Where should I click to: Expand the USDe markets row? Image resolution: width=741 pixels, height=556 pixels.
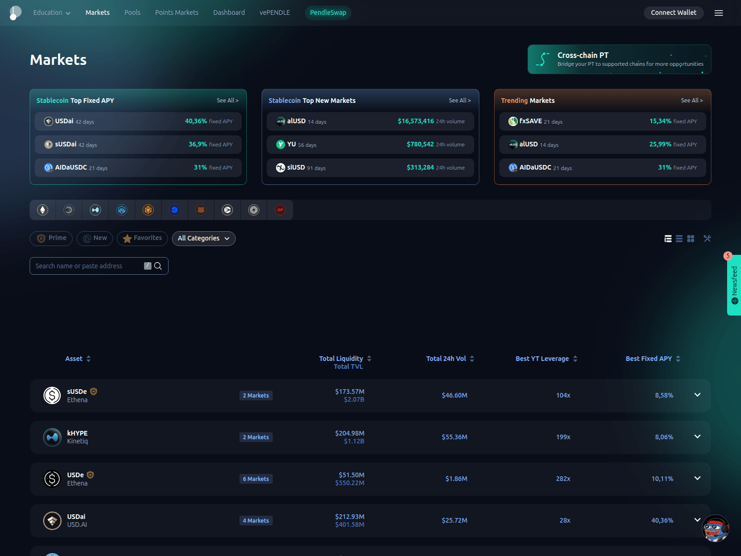pos(697,478)
